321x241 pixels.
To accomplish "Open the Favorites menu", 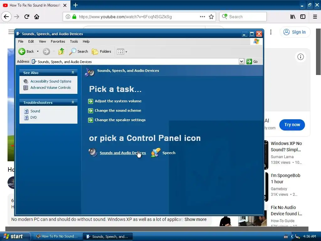I will click(x=58, y=41).
